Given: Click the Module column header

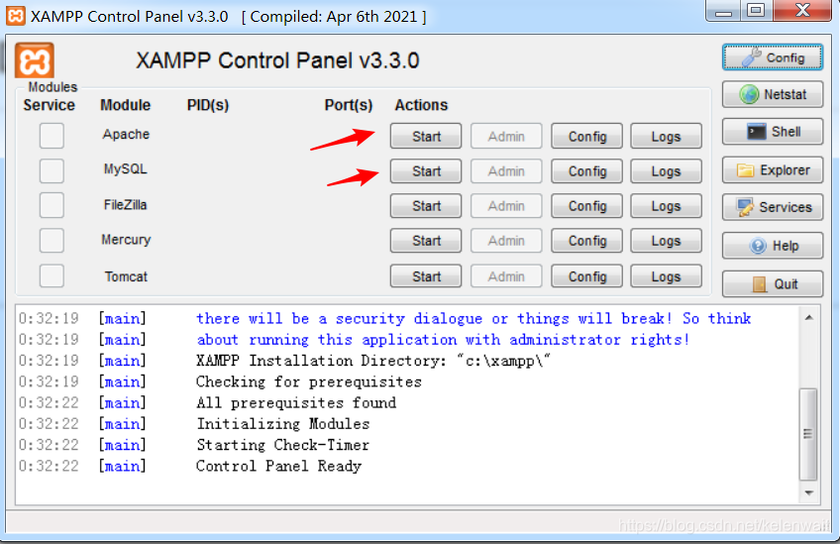Looking at the screenshot, I should [x=126, y=104].
